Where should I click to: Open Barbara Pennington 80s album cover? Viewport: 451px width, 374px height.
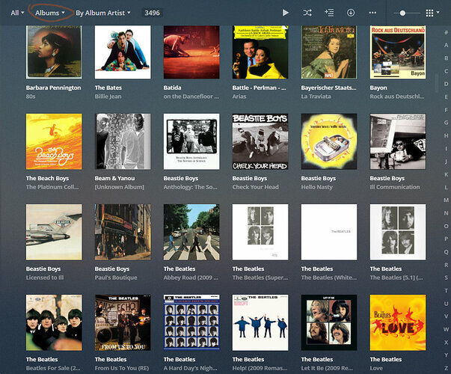coord(54,52)
